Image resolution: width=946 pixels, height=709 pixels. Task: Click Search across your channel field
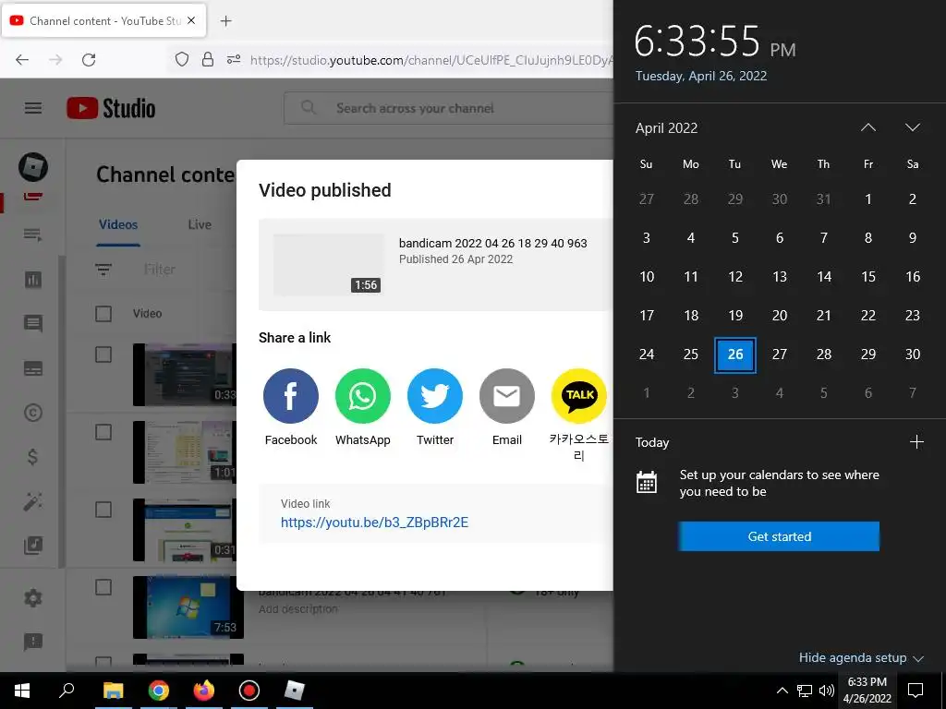(448, 109)
